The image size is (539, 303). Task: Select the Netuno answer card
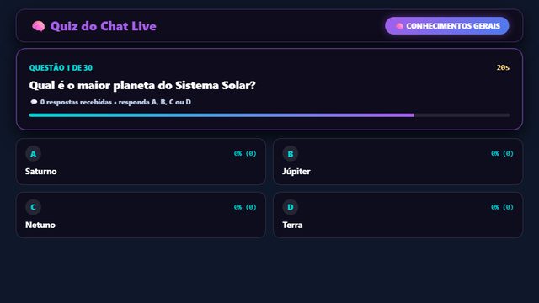point(141,215)
